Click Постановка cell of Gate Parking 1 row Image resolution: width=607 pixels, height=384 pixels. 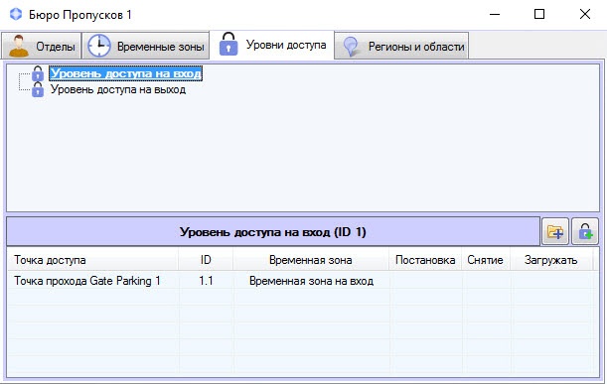pos(425,281)
